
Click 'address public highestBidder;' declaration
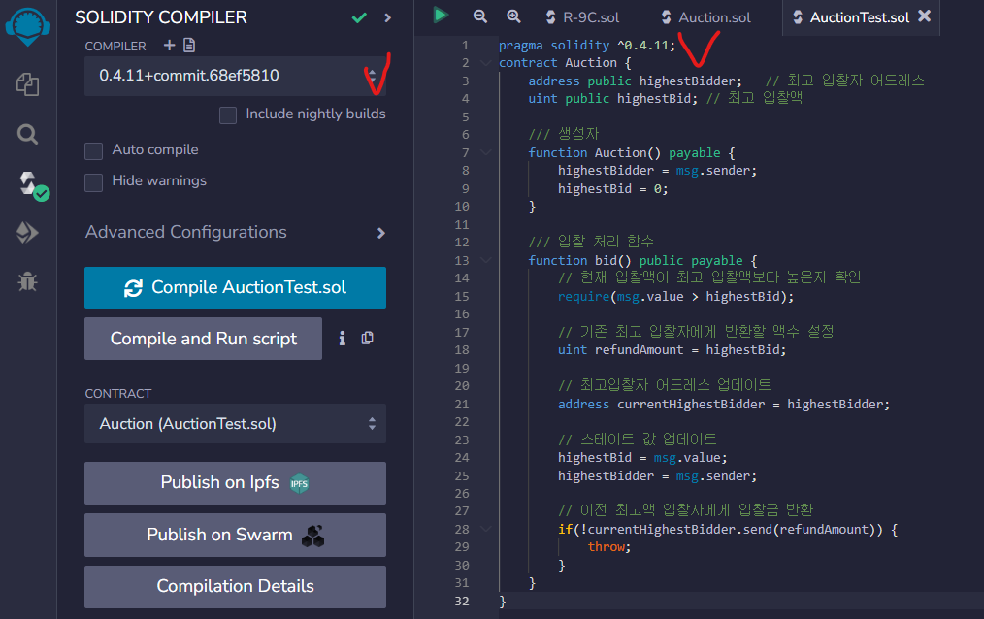point(635,81)
